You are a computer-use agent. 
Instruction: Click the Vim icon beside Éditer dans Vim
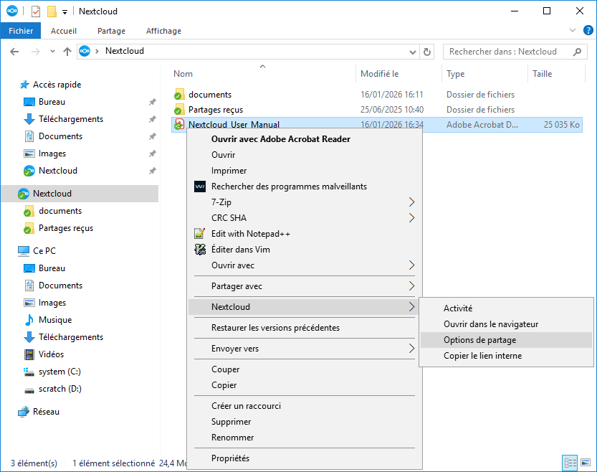(200, 250)
